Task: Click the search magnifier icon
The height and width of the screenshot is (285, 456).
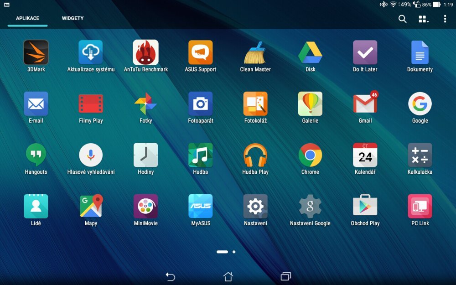Action: click(x=402, y=19)
